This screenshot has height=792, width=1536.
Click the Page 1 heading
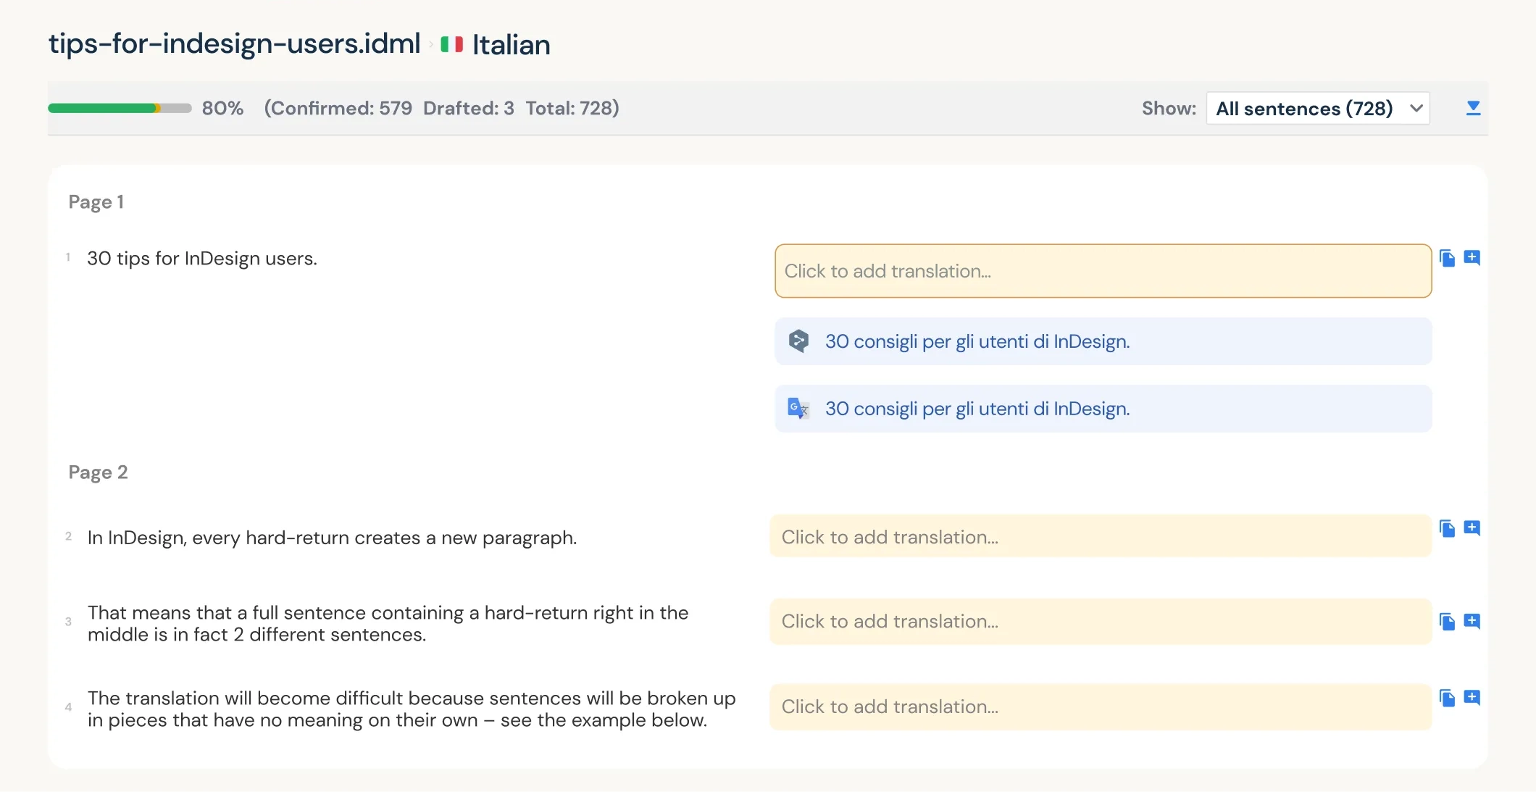(96, 201)
